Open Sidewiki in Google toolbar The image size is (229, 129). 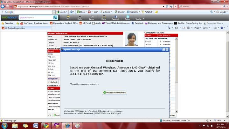(106, 12)
